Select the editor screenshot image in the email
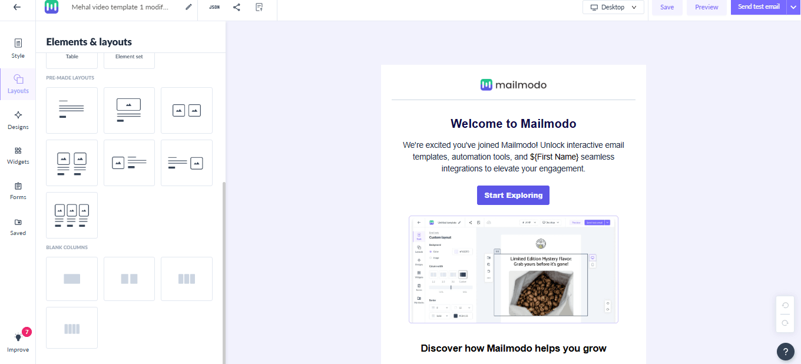This screenshot has height=364, width=801. point(514,269)
